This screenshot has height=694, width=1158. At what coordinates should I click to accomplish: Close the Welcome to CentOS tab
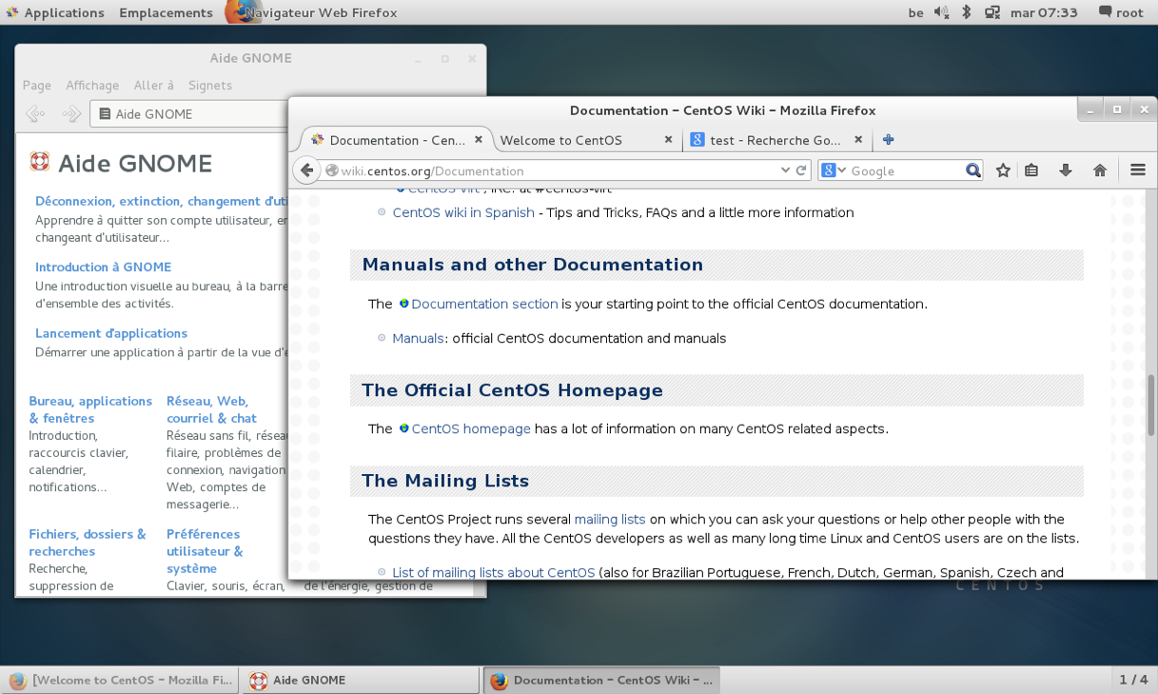(x=668, y=139)
